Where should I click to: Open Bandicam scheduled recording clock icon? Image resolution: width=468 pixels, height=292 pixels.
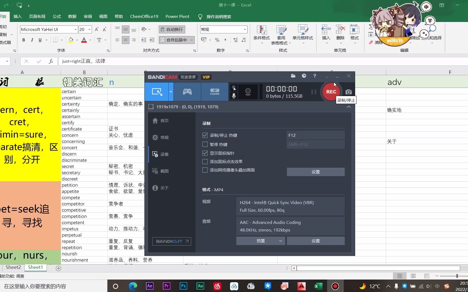click(304, 76)
